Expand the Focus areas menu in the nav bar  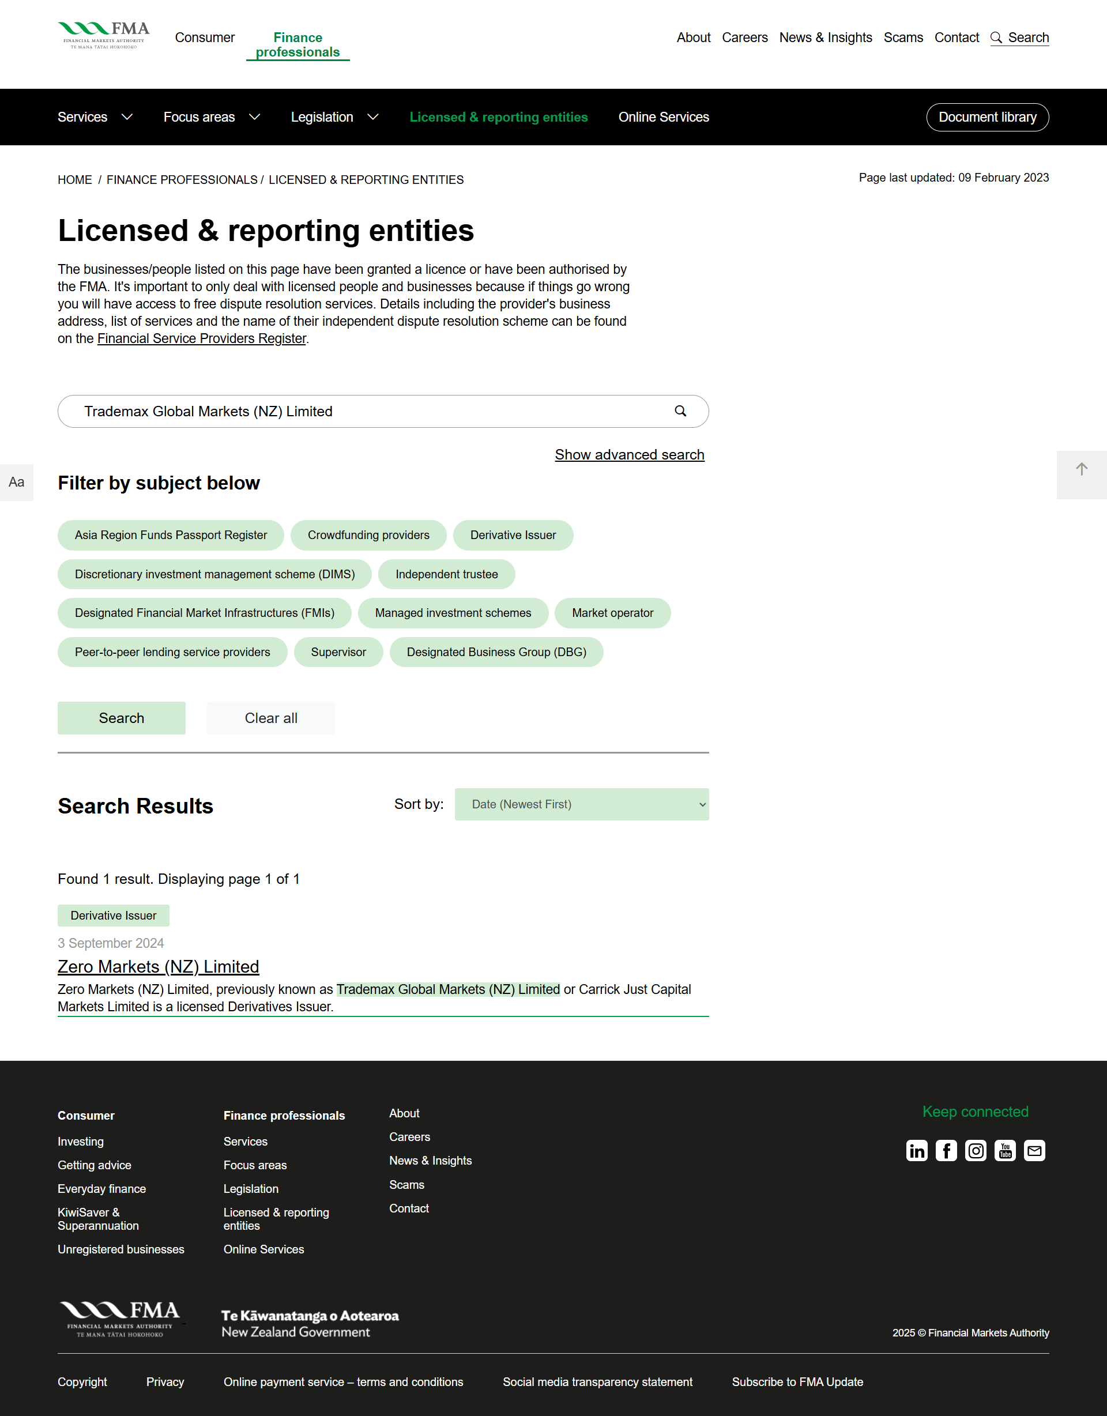coord(212,118)
